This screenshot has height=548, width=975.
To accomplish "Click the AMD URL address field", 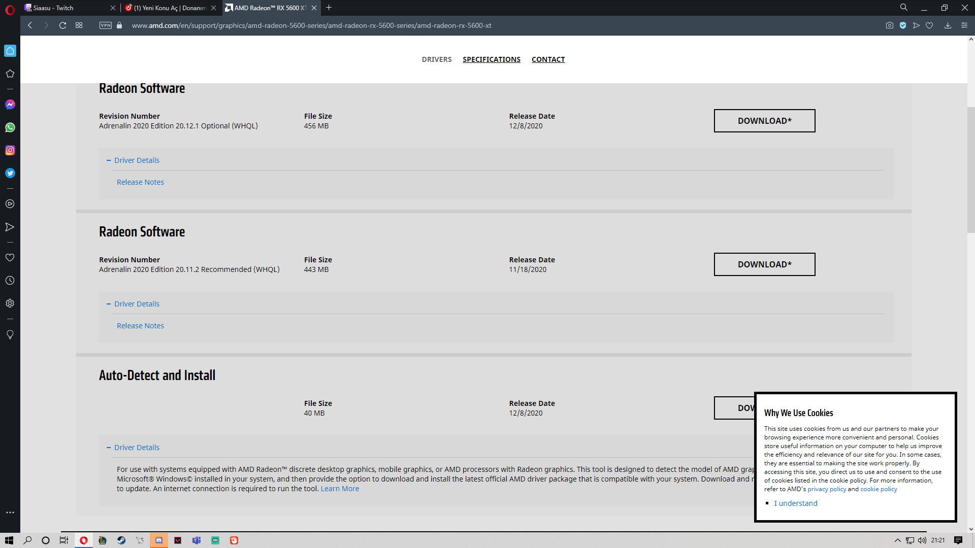I will [x=311, y=25].
